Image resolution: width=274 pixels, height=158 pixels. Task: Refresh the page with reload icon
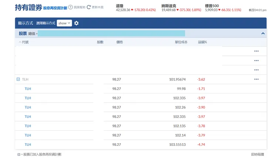[x=89, y=7]
